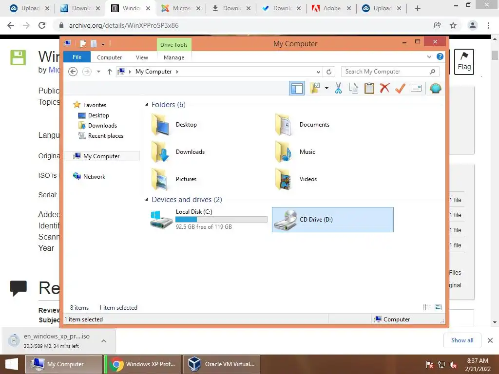Go up one level with Up arrow
The width and height of the screenshot is (499, 374).
pos(110,72)
